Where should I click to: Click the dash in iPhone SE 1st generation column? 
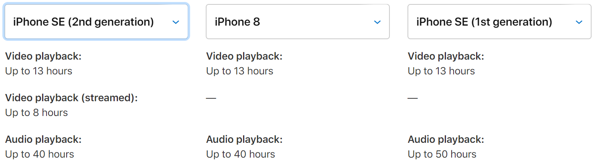(x=413, y=98)
